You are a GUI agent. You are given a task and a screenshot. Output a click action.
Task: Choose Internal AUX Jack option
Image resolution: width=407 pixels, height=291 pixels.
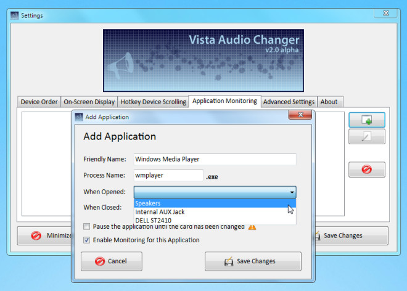pyautogui.click(x=215, y=212)
